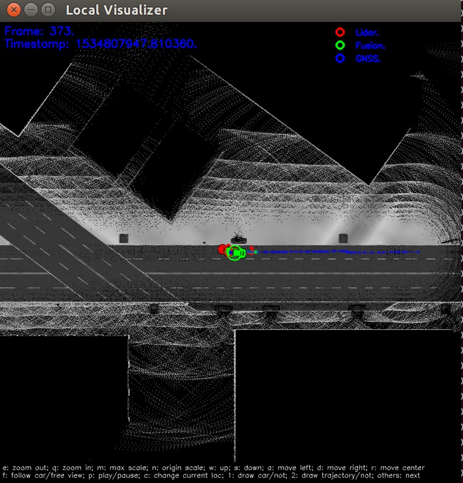Click the green Fusion legend circle
This screenshot has width=463, height=483.
coord(340,46)
